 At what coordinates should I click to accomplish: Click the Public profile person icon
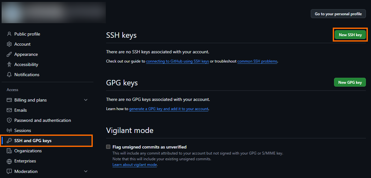pyautogui.click(x=9, y=34)
